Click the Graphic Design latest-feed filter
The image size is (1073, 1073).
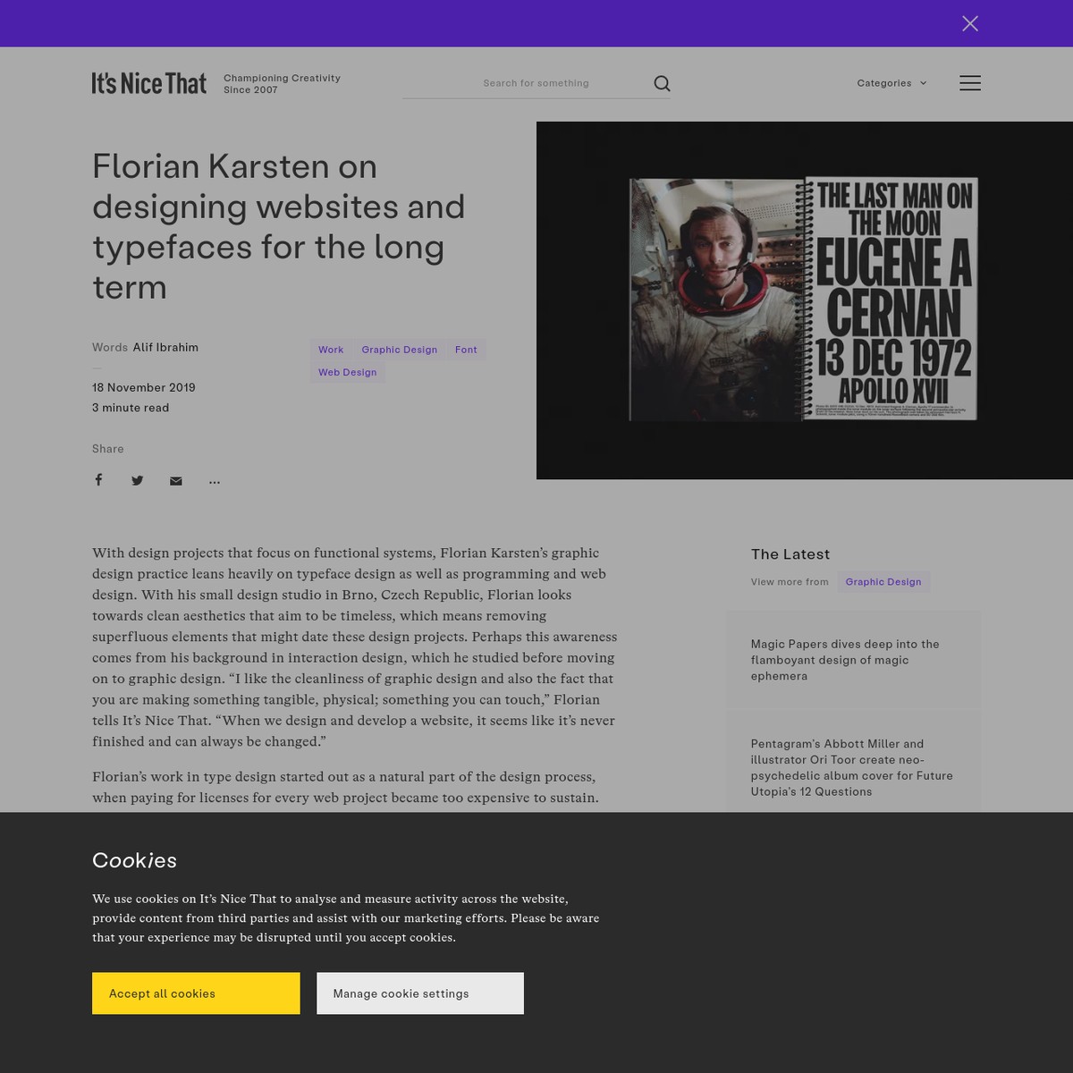coord(883,581)
